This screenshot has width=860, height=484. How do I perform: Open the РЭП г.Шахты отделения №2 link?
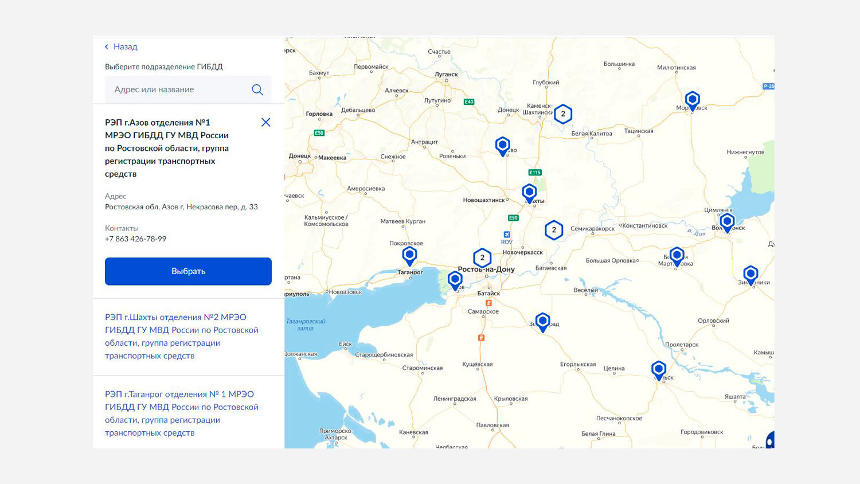click(182, 337)
